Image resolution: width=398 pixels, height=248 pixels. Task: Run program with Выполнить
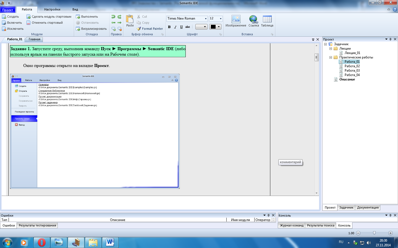[87, 17]
